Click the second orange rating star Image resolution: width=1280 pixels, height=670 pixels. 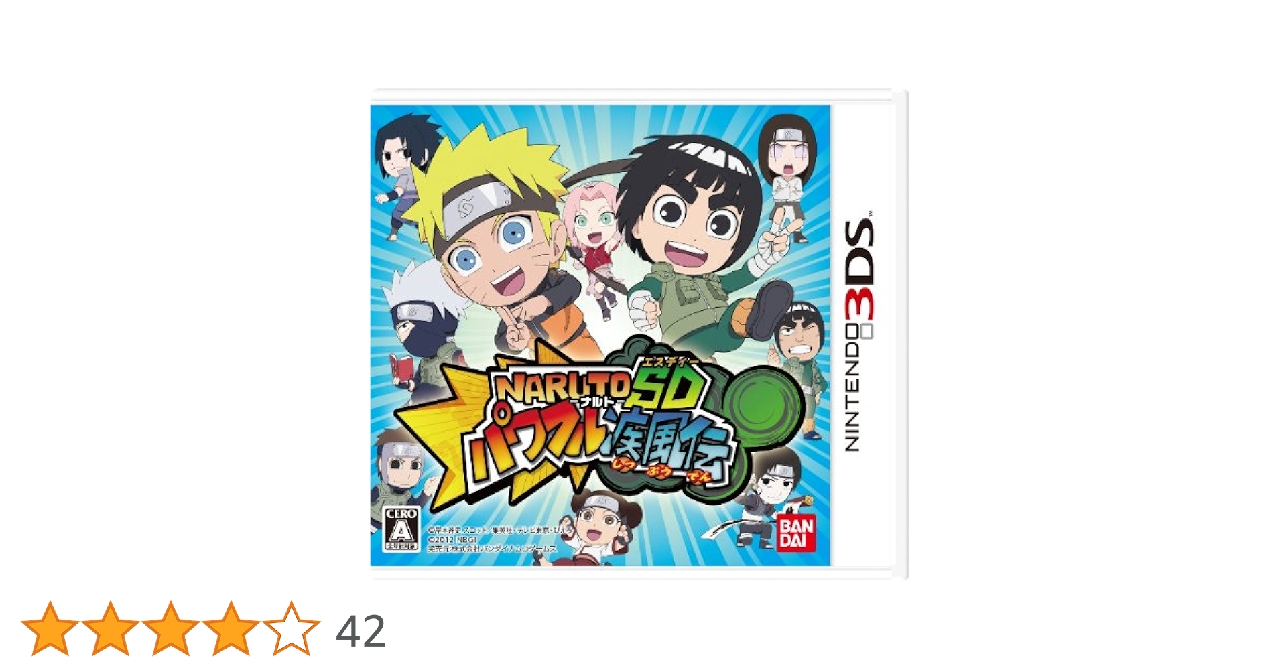pyautogui.click(x=111, y=628)
